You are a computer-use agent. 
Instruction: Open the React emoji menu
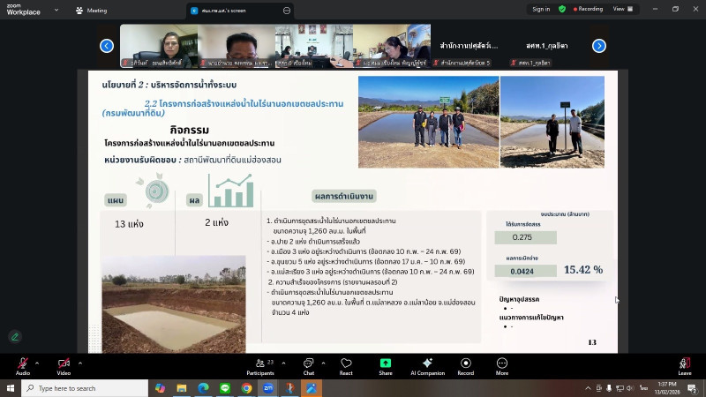(346, 364)
